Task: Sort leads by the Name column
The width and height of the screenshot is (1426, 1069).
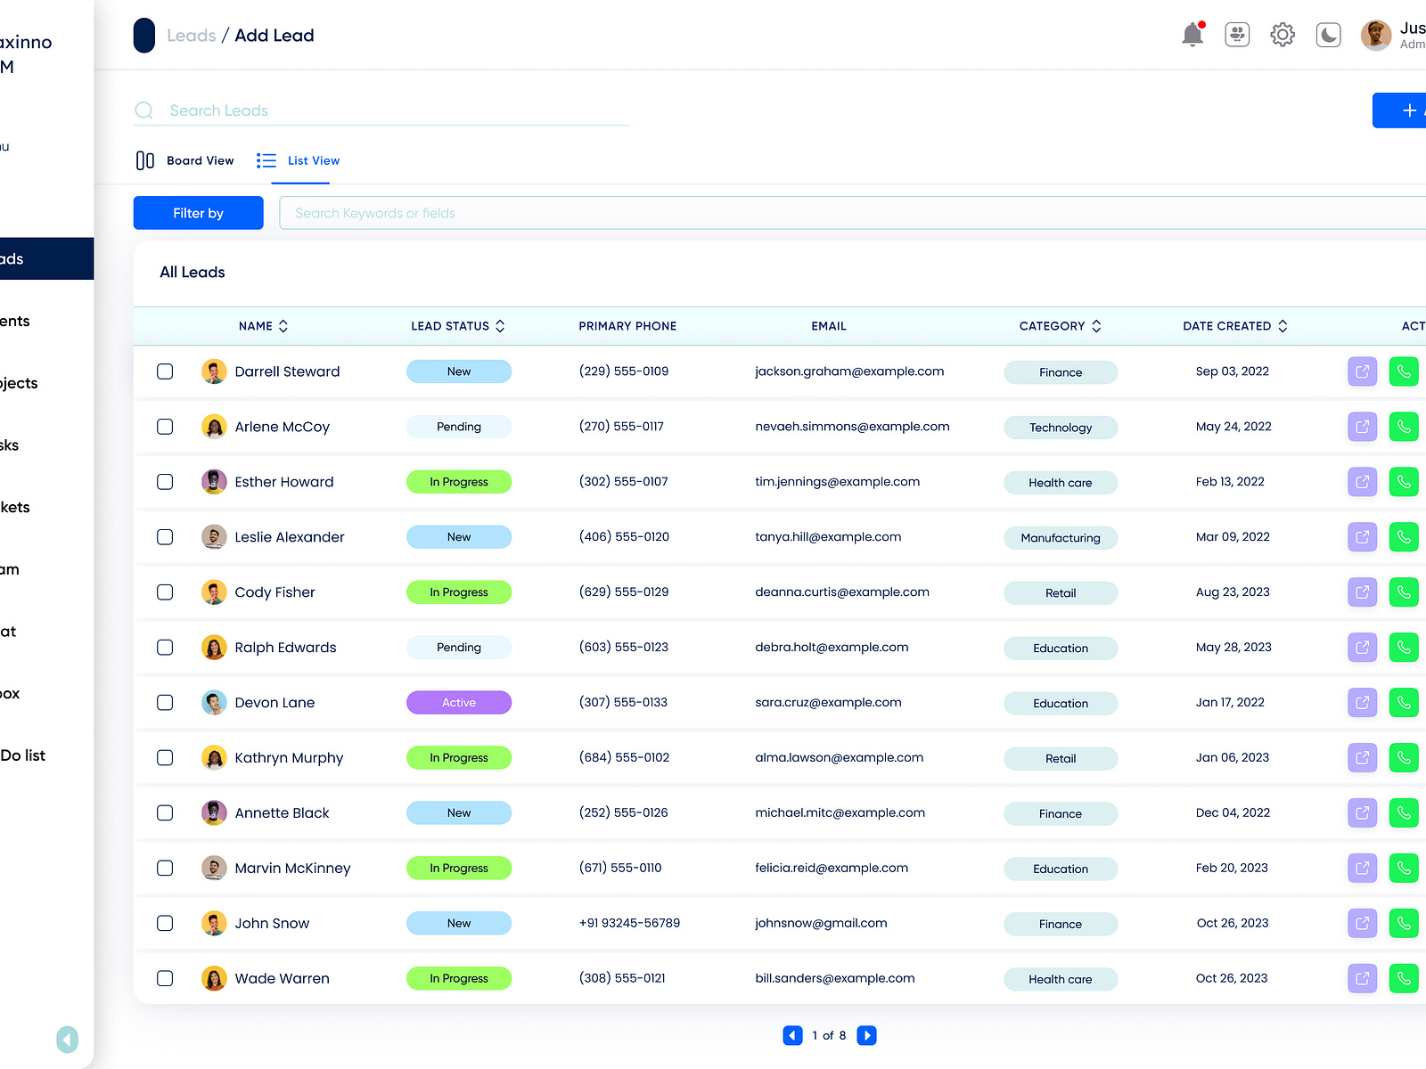Action: tap(283, 326)
